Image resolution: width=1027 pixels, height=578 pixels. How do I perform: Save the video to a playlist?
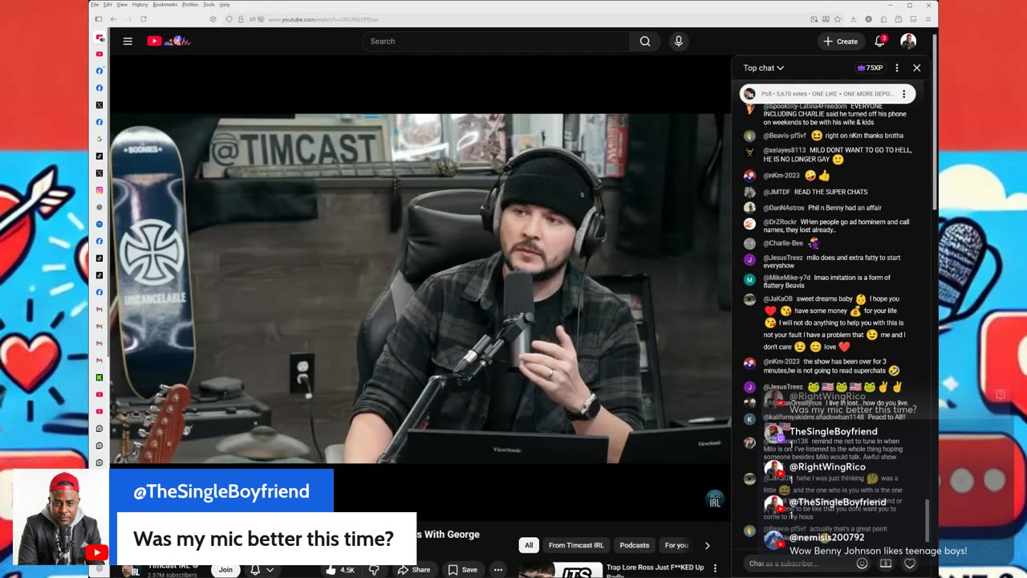[x=463, y=570]
